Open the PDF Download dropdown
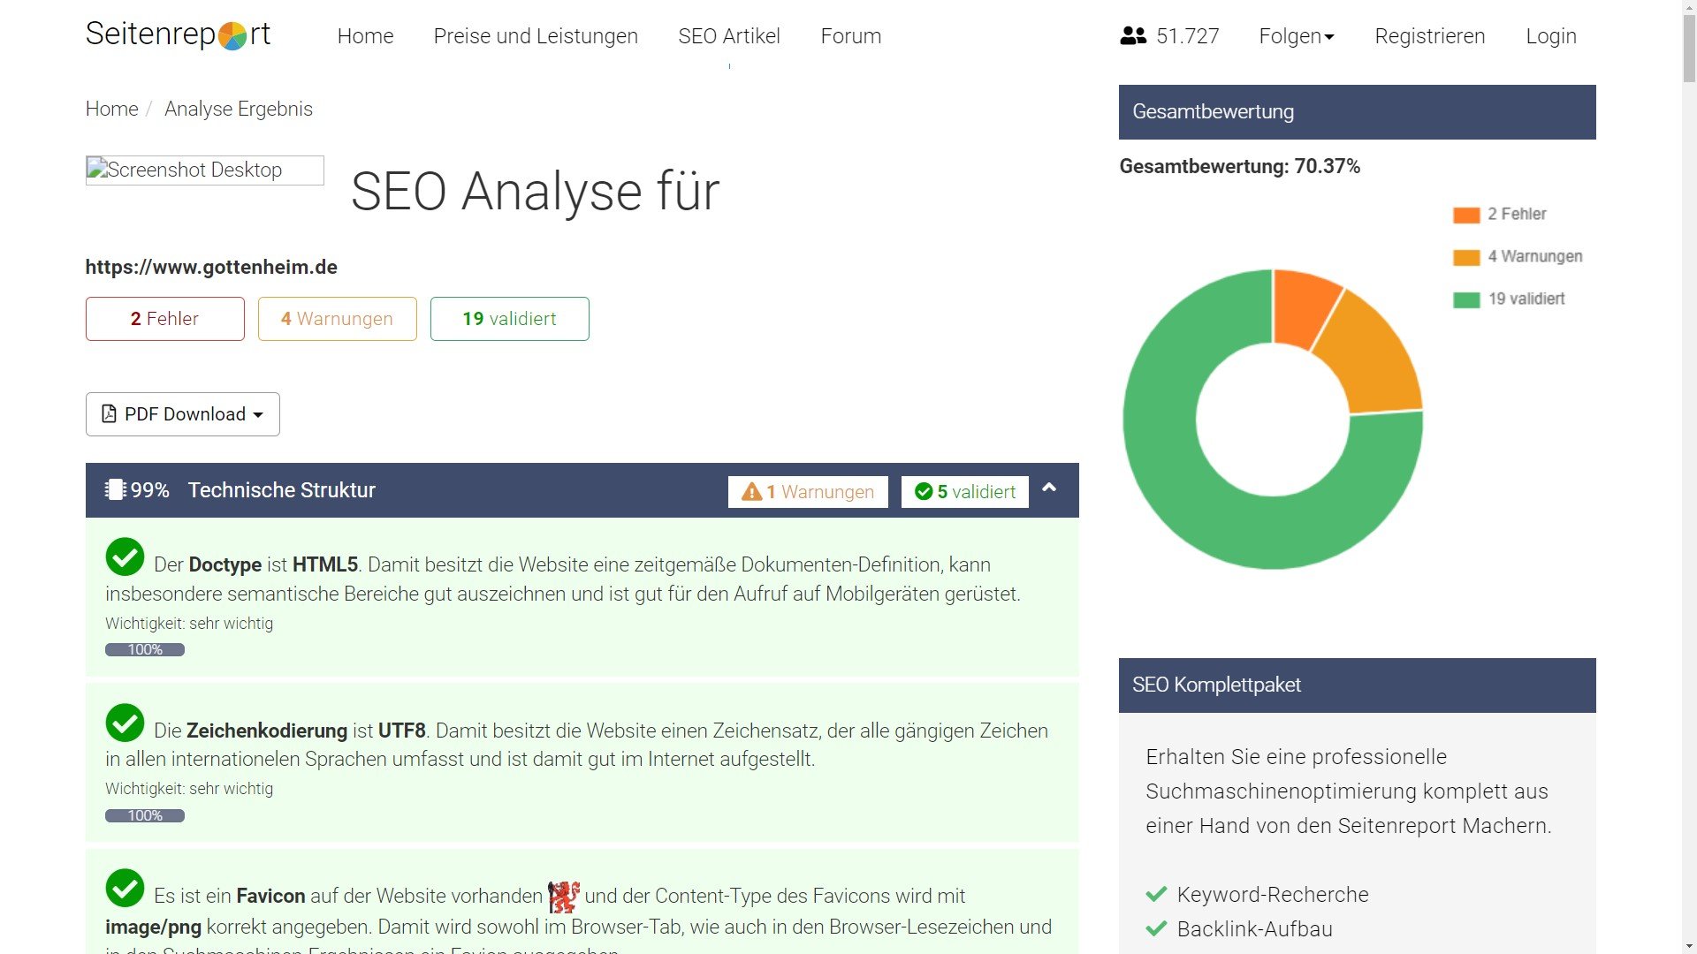The height and width of the screenshot is (954, 1697). [183, 414]
